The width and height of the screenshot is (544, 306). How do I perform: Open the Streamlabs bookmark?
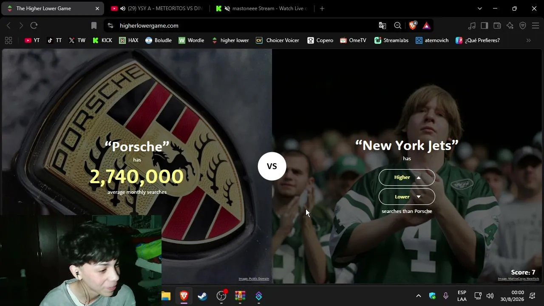pos(391,40)
